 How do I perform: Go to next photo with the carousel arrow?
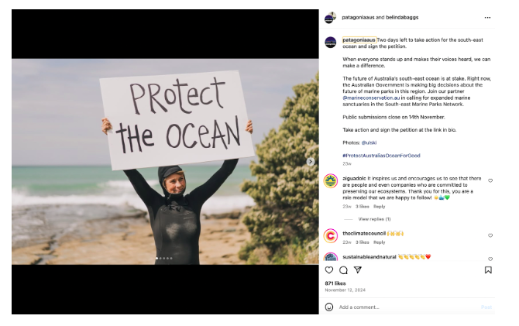click(311, 162)
